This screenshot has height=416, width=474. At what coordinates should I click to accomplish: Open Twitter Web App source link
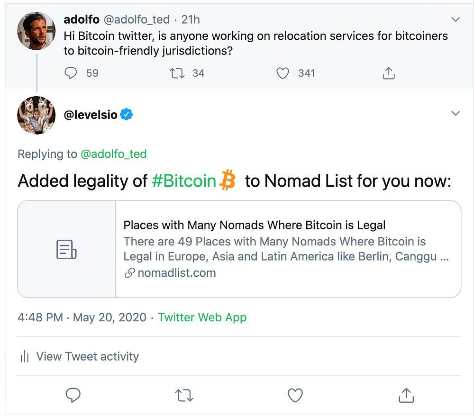(x=202, y=317)
